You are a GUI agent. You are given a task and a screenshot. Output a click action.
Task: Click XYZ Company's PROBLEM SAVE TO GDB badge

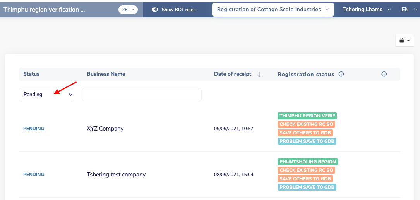coord(307,141)
